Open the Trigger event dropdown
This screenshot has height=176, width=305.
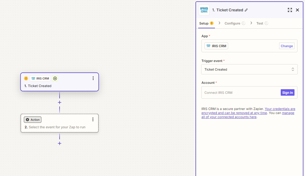(249, 70)
